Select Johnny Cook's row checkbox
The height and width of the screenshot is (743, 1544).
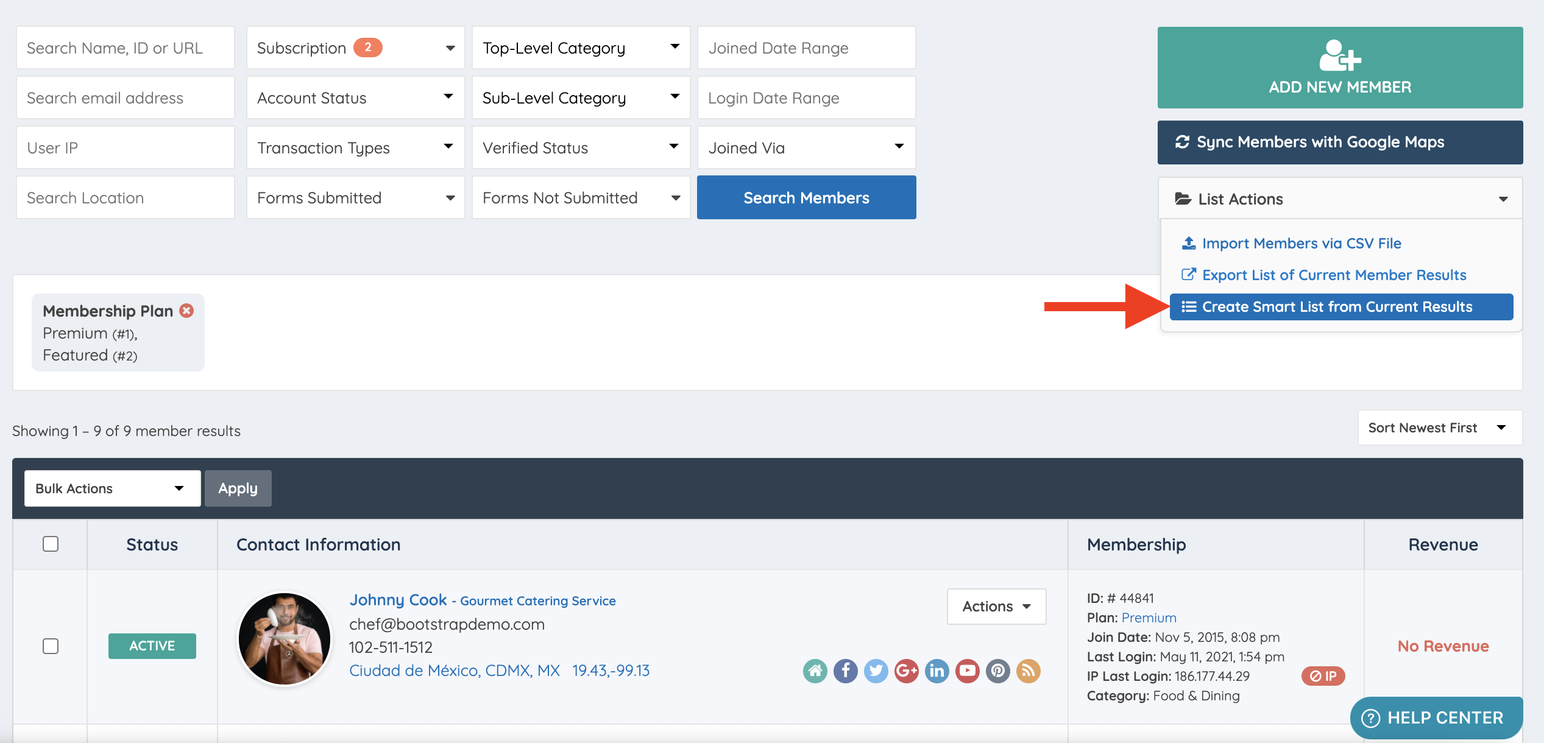tap(51, 646)
